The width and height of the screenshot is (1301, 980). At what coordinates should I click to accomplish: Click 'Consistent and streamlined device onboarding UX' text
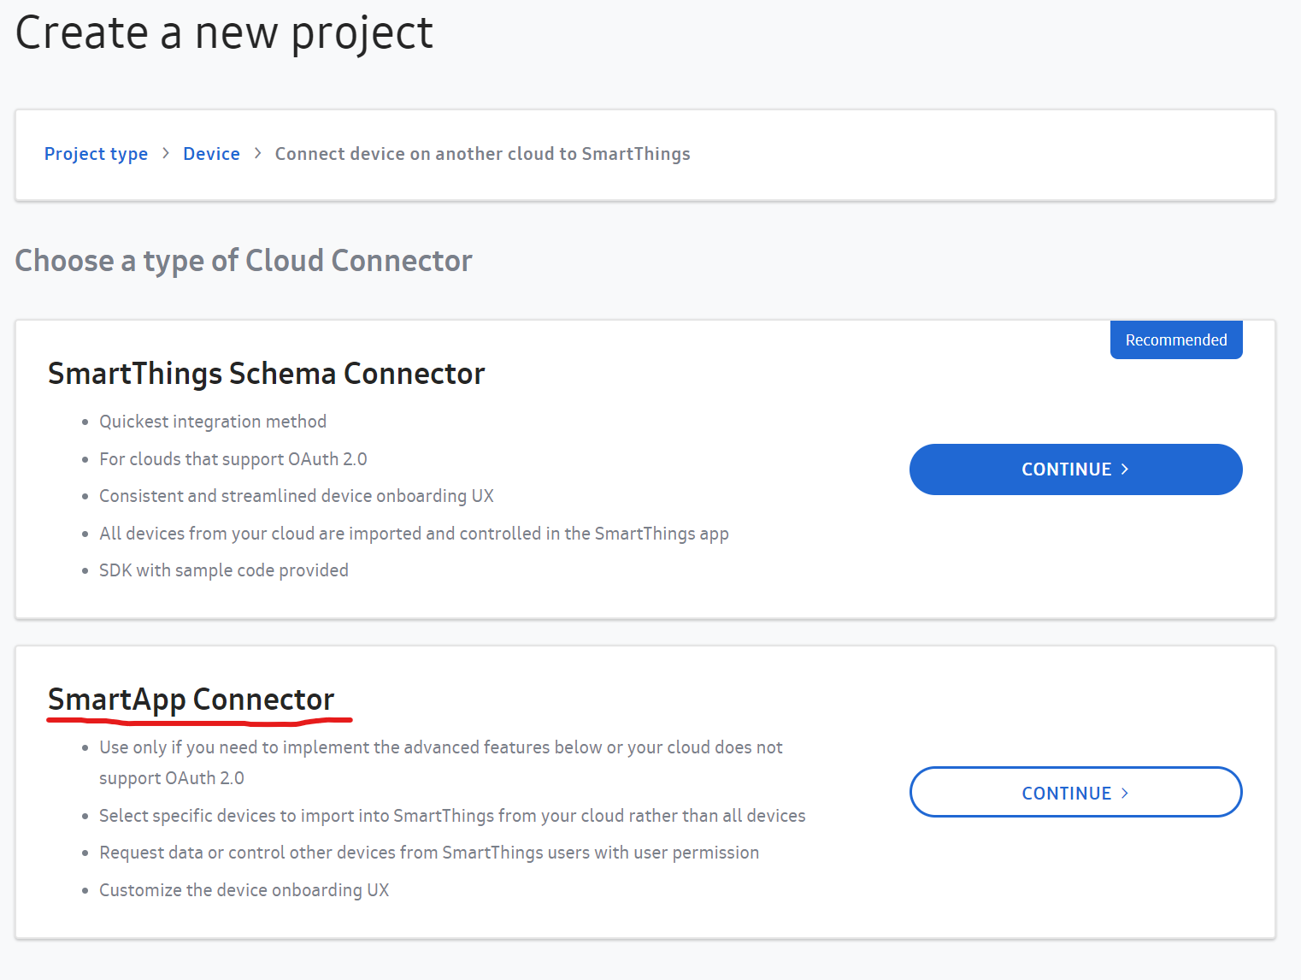(297, 496)
